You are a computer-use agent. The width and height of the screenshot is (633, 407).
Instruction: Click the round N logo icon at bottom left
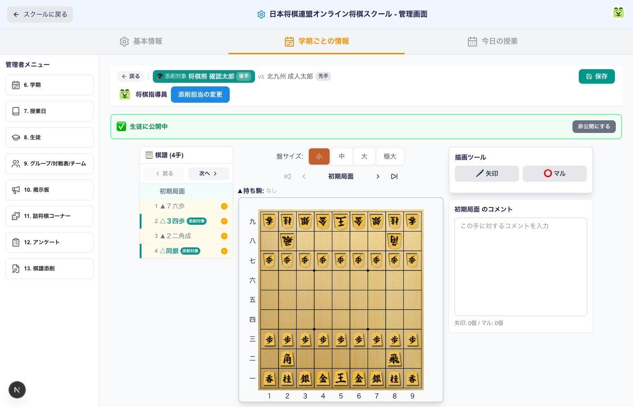point(17,390)
